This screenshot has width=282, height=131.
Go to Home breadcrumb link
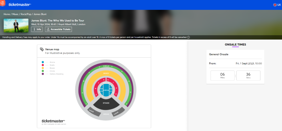pos(7,14)
